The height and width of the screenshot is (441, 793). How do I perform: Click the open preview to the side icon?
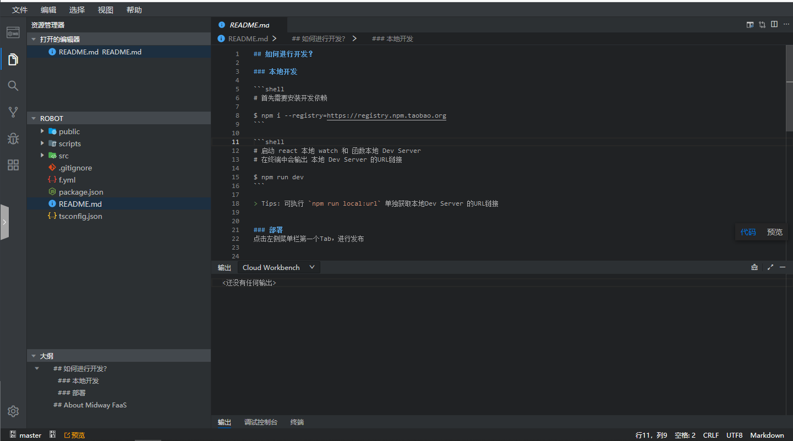pyautogui.click(x=750, y=24)
